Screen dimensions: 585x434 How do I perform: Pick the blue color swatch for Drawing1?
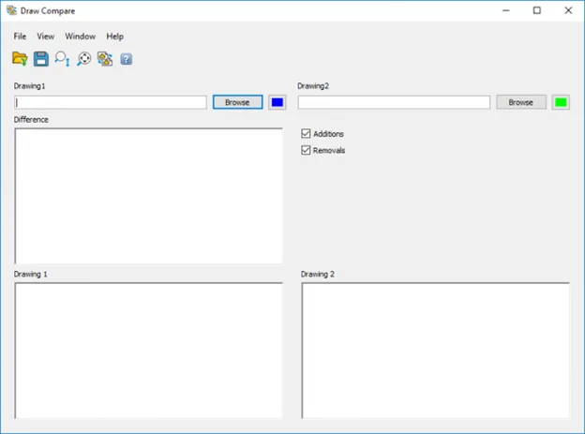click(277, 102)
